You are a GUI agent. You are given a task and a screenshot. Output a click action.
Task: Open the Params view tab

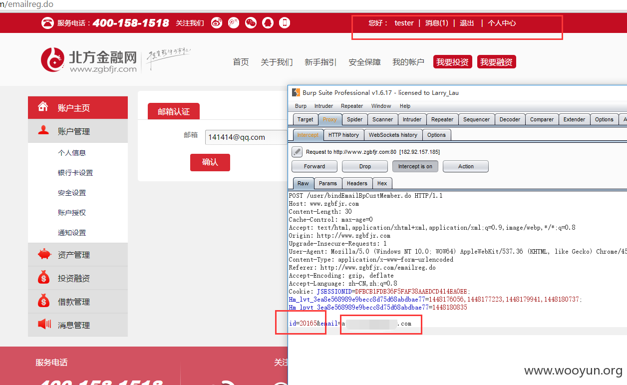[x=327, y=183]
